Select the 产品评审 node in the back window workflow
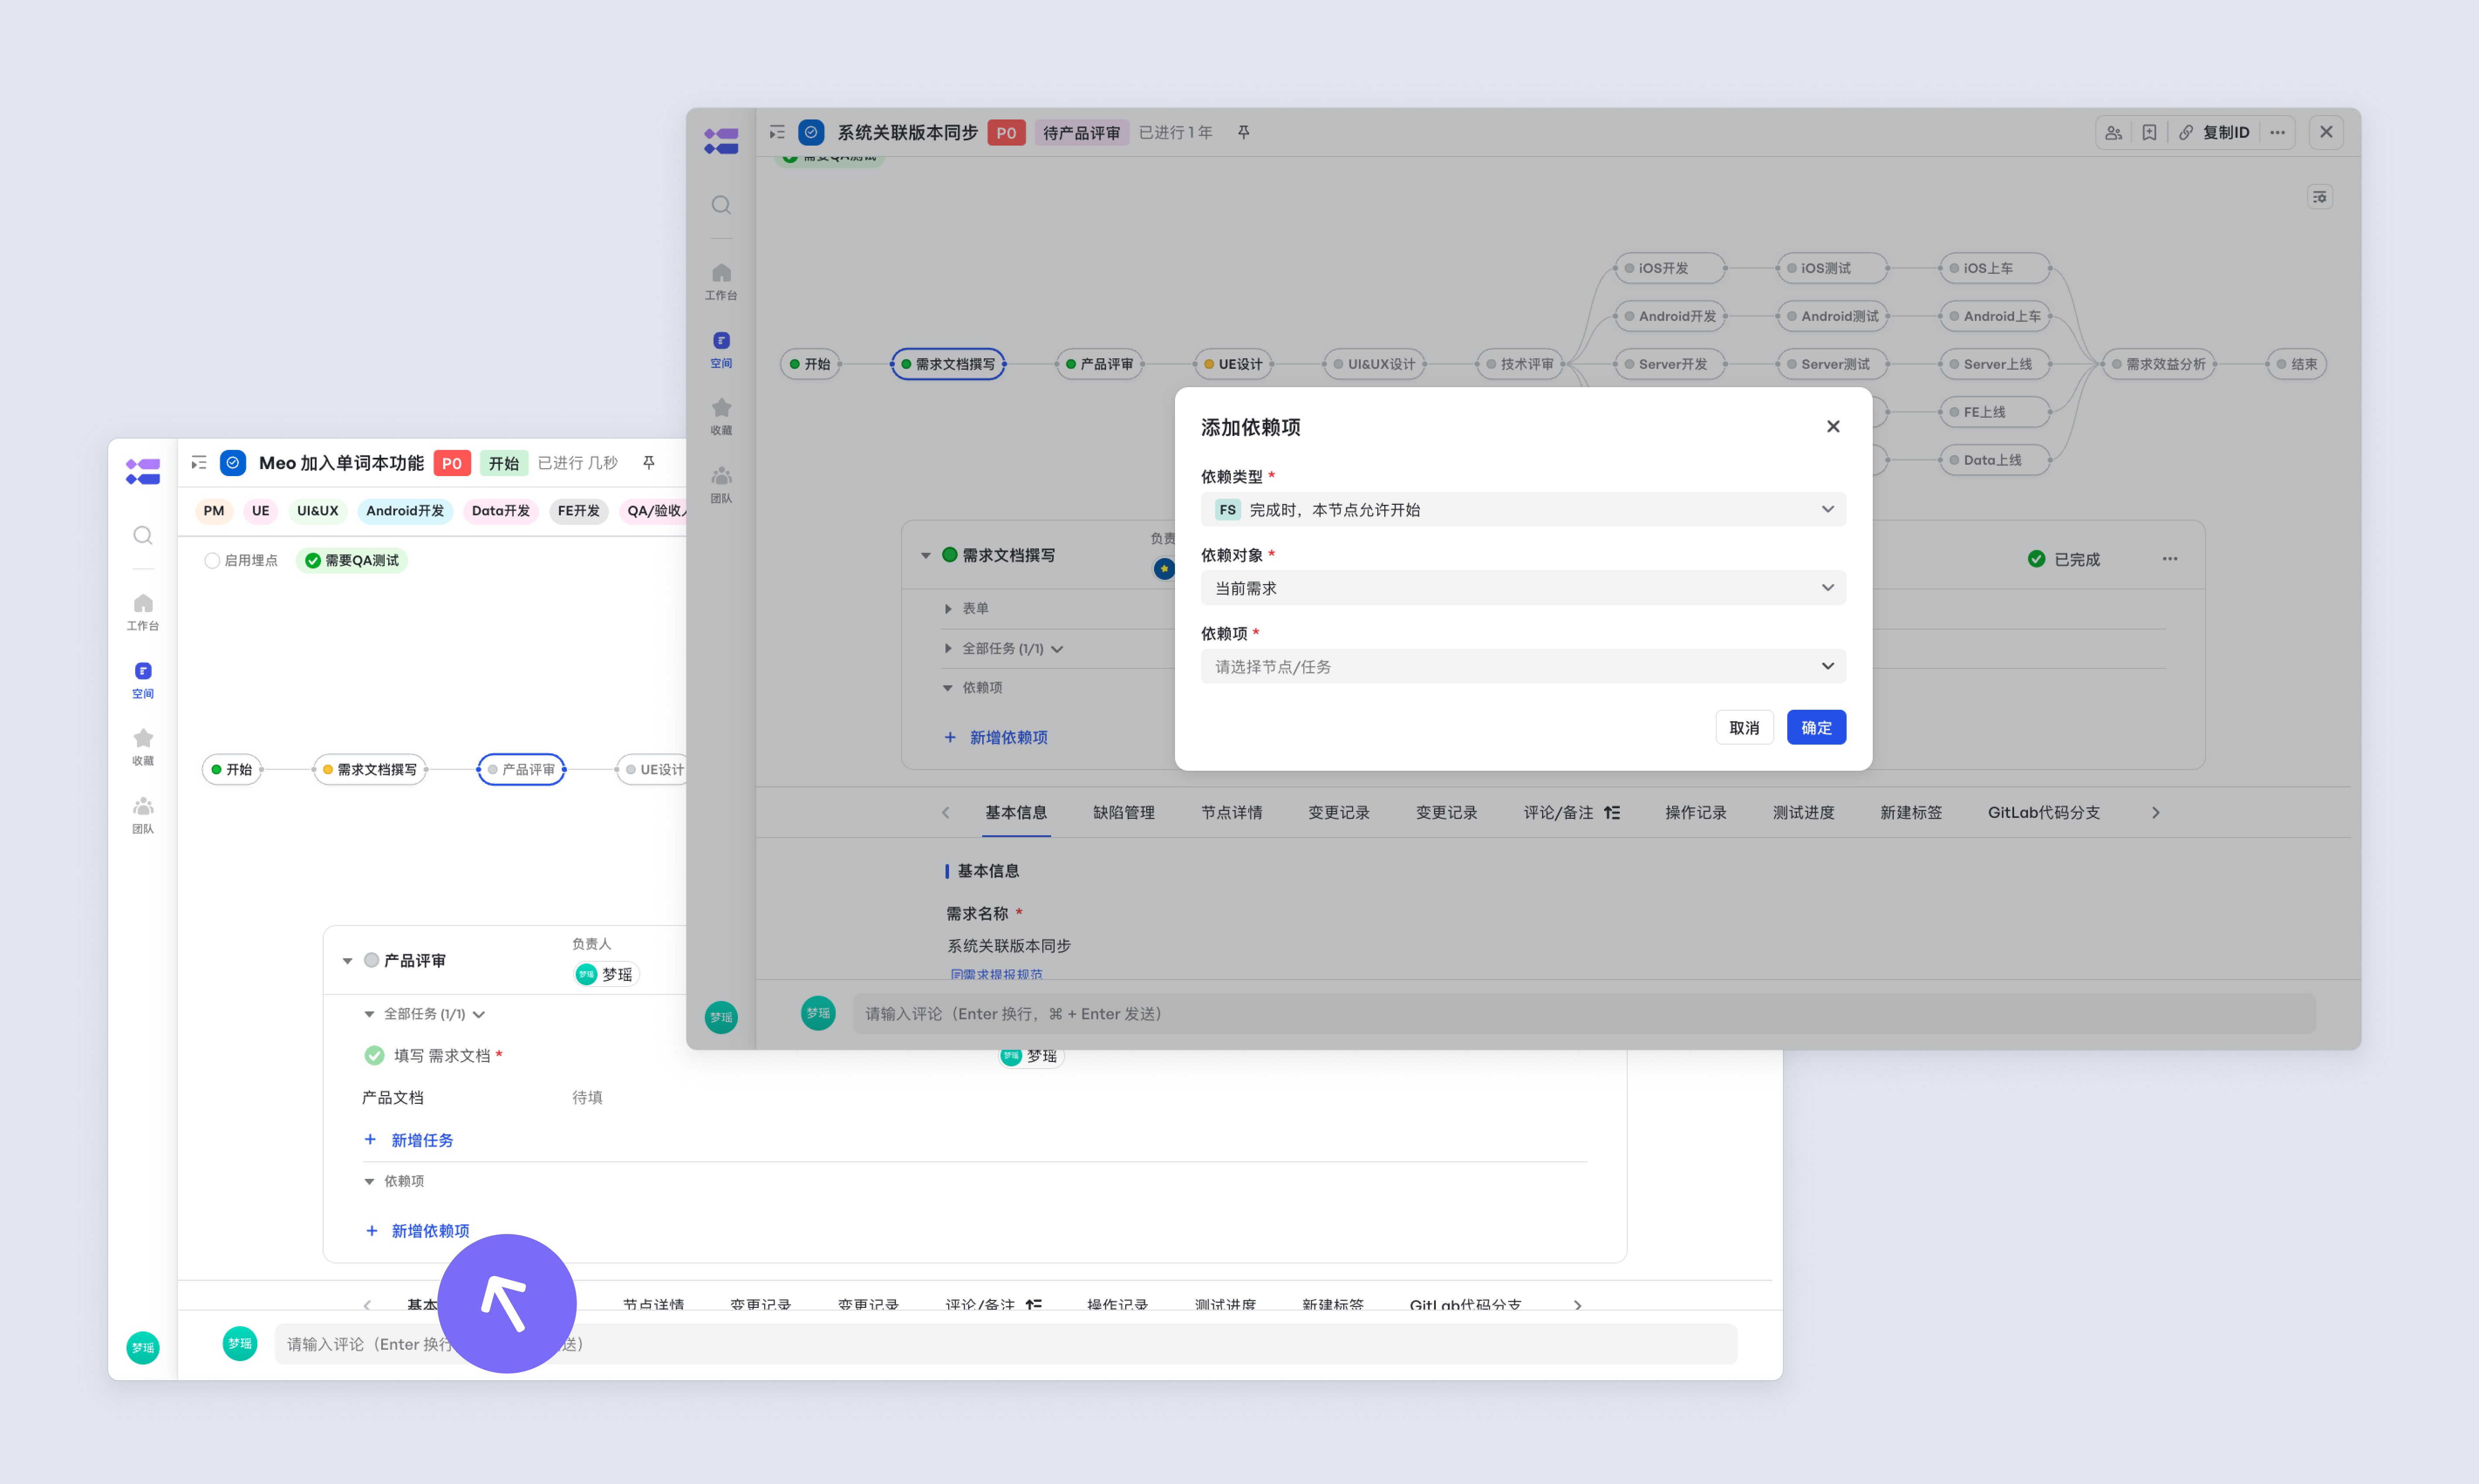This screenshot has width=2479, height=1484. pos(521,769)
